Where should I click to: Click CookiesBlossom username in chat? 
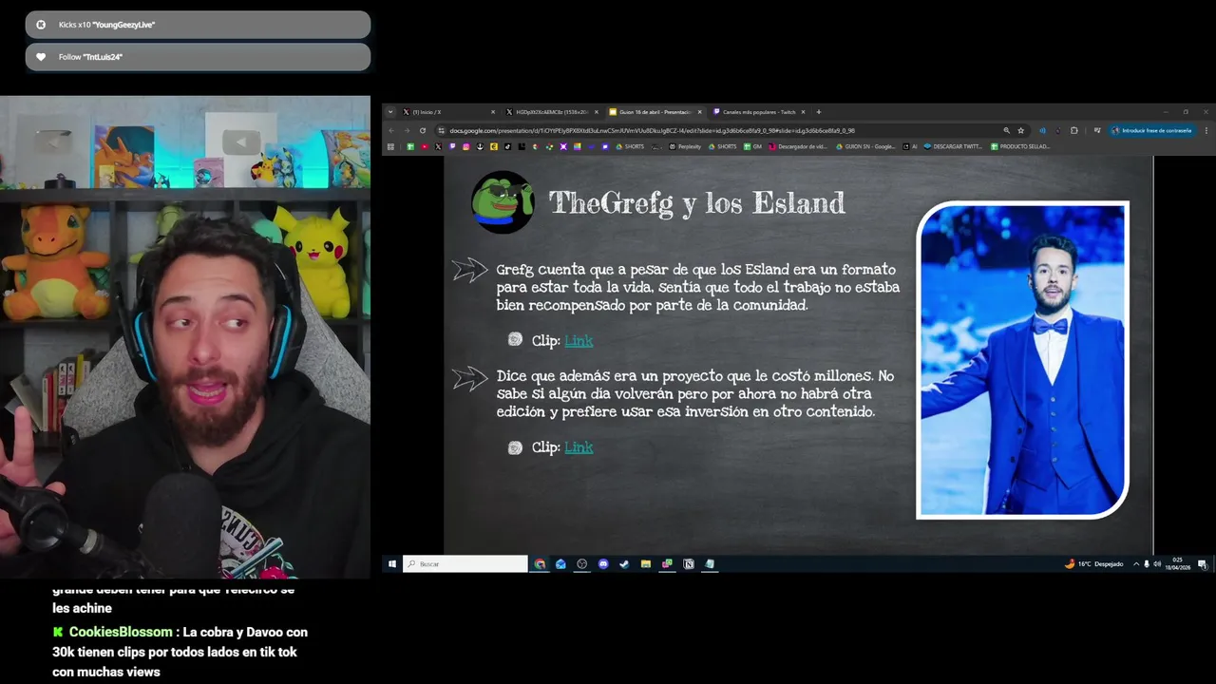[120, 632]
